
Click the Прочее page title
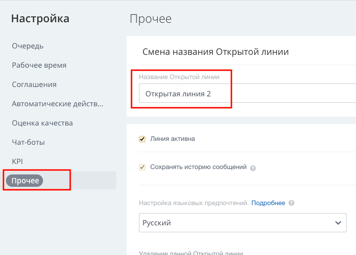(x=150, y=19)
